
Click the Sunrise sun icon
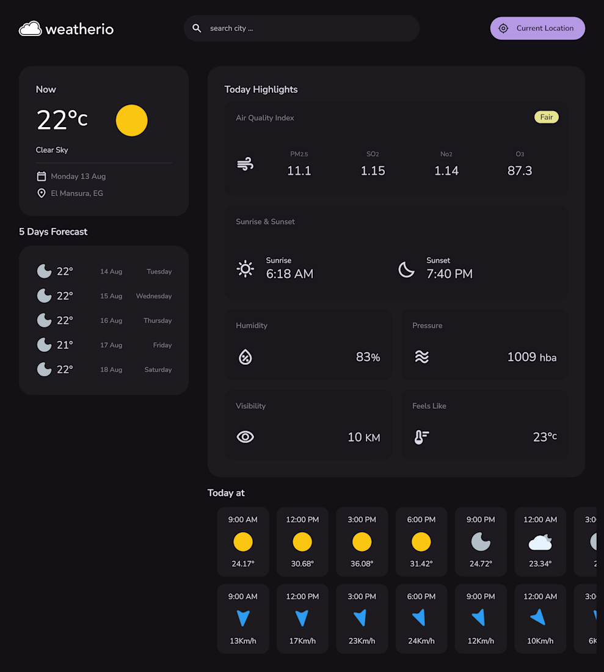point(246,269)
